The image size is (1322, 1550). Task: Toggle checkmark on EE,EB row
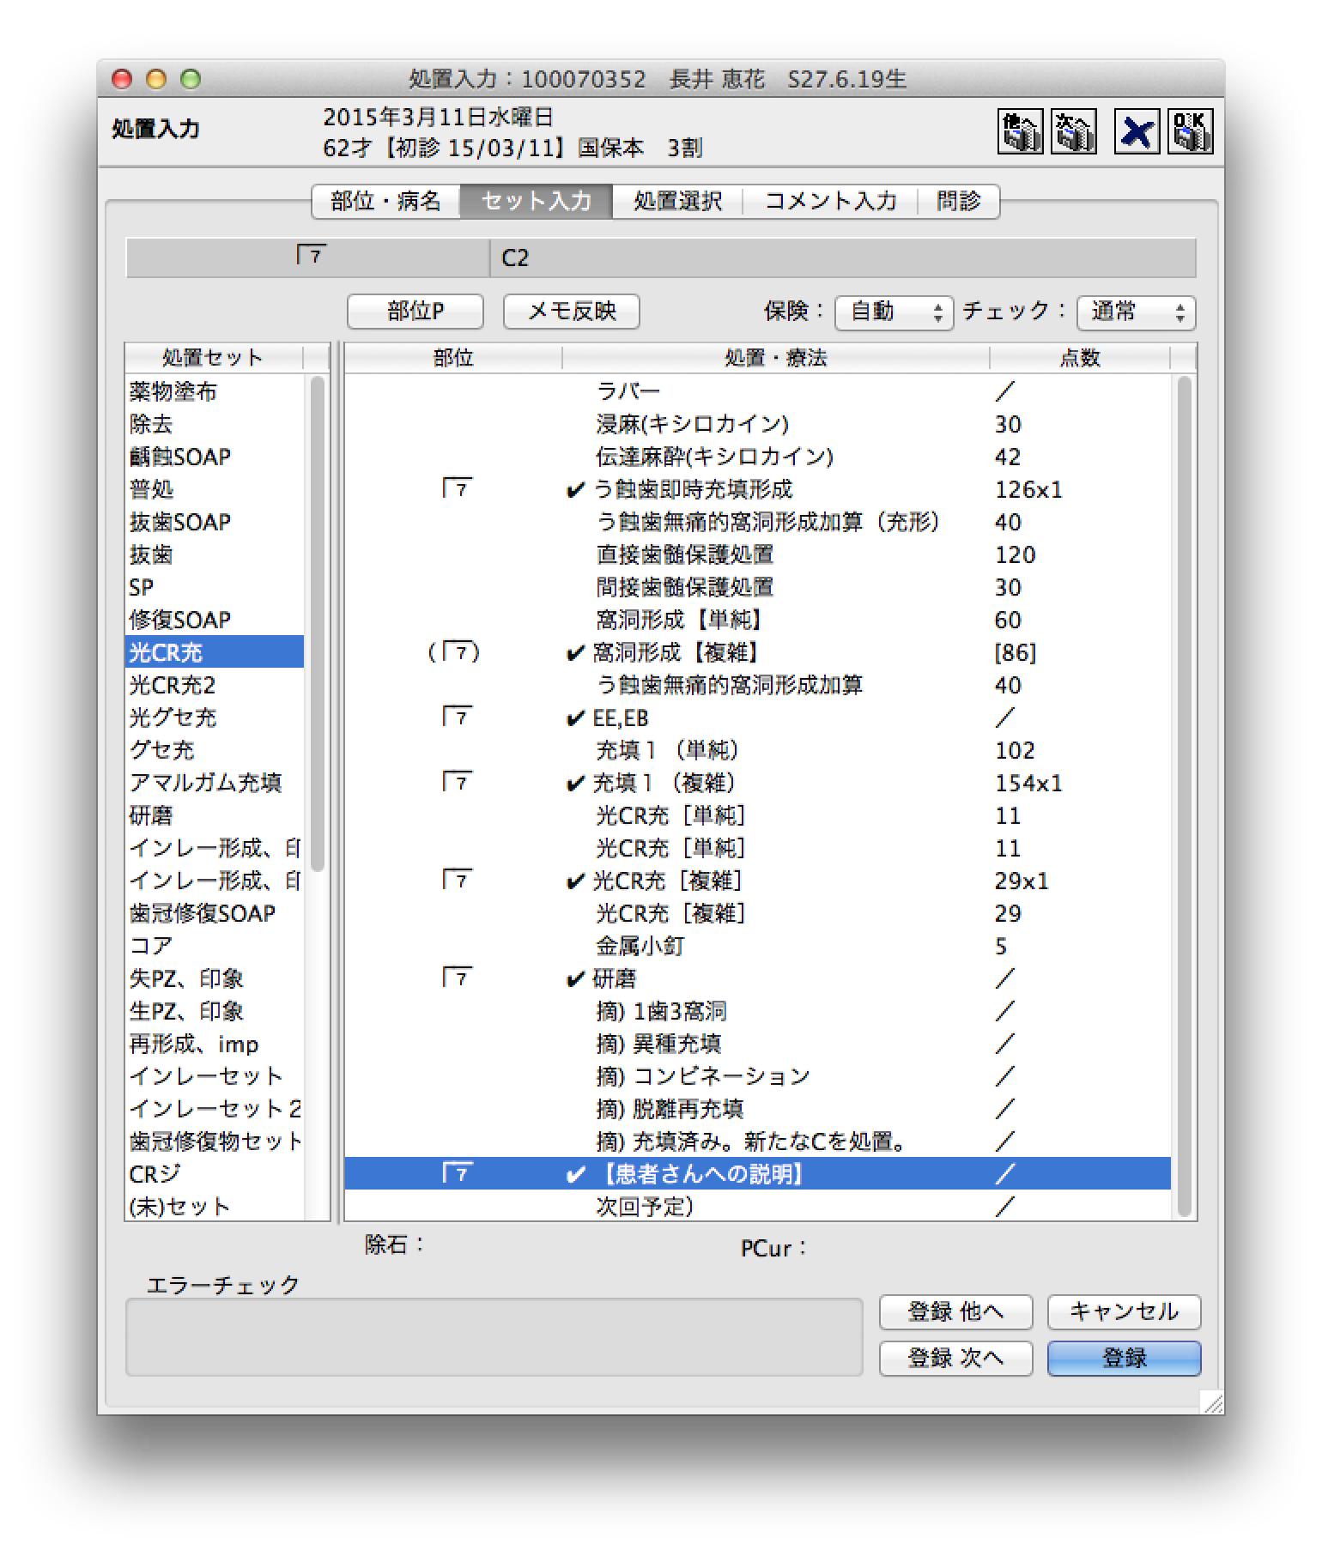click(x=575, y=718)
